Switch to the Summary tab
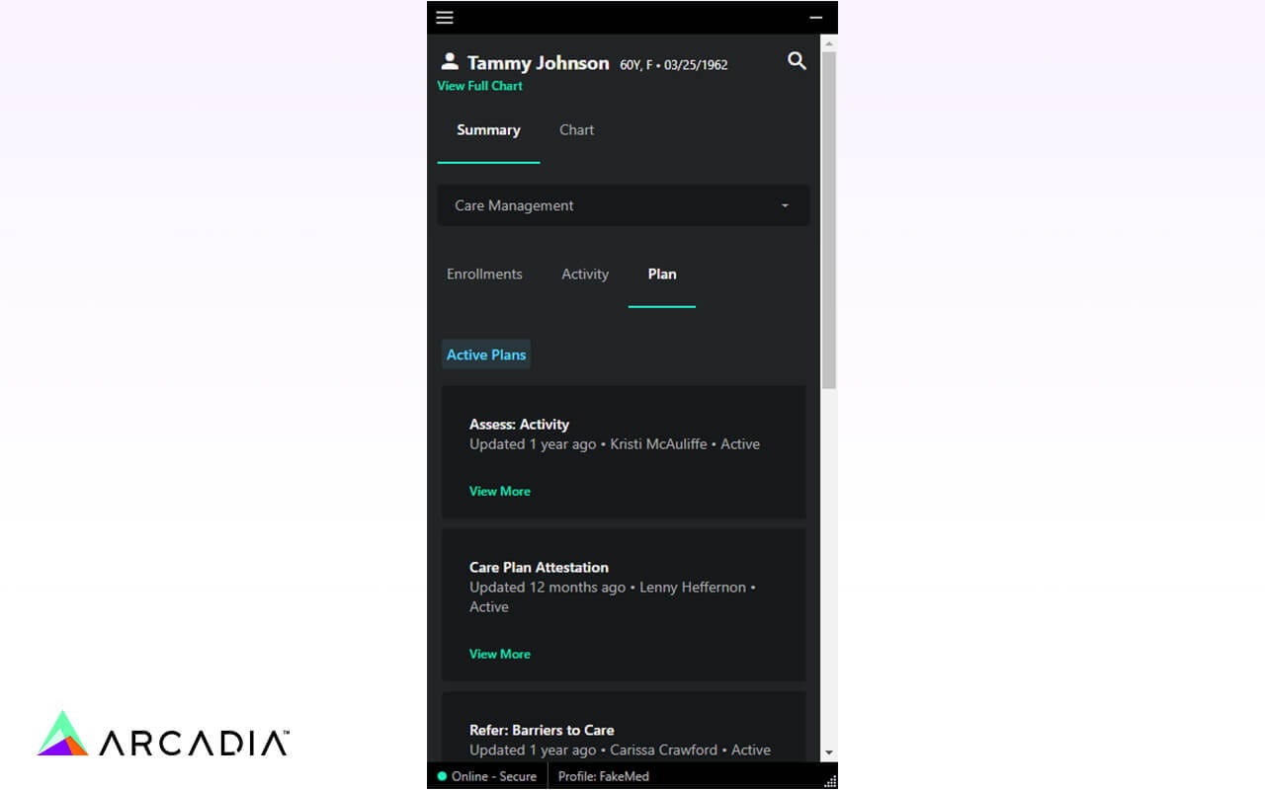The image size is (1265, 790). pyautogui.click(x=488, y=130)
